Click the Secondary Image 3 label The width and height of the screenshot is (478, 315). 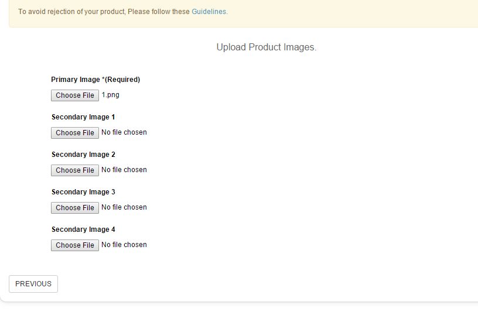[x=83, y=192]
